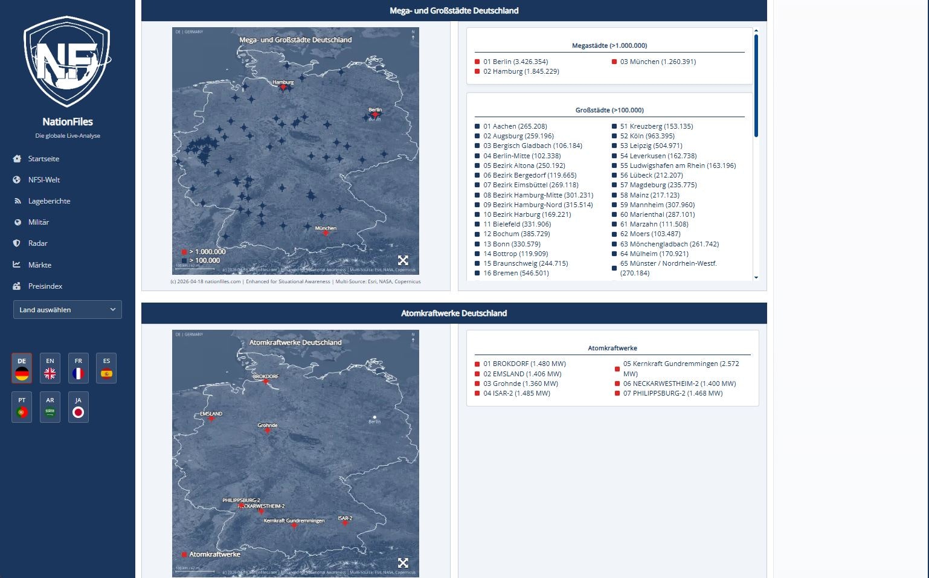Viewport: 929px width, 578px height.
Task: Click '01 Aachen (265.208)' entry
Action: 515,126
